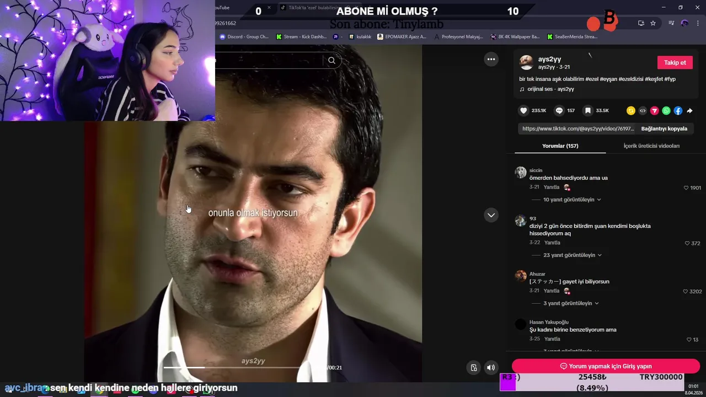Click Yanıtla under 93's comment

[x=552, y=243]
